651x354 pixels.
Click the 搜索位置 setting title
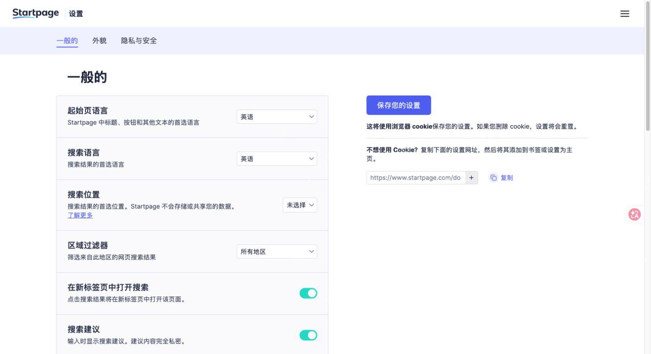coord(84,195)
